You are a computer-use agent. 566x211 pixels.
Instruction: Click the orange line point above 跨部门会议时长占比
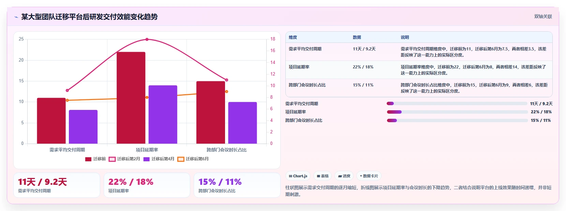click(x=227, y=92)
